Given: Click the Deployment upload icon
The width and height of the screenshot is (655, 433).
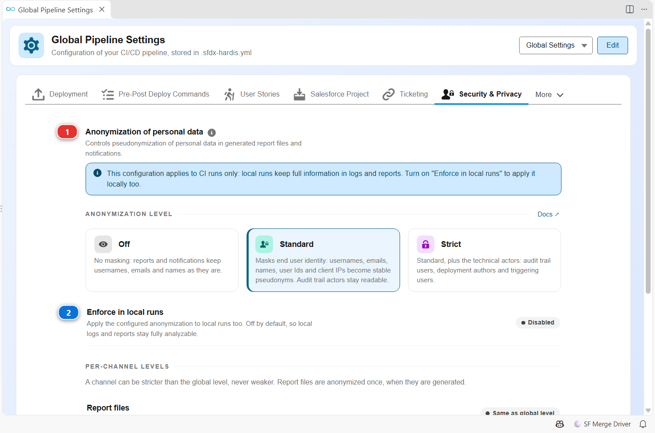Looking at the screenshot, I should 38,94.
